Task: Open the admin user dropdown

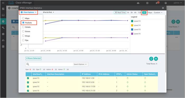Action: coord(178,3)
